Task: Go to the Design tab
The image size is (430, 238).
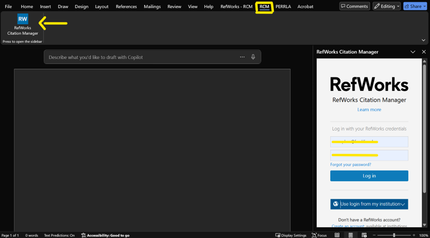Action: (81, 6)
